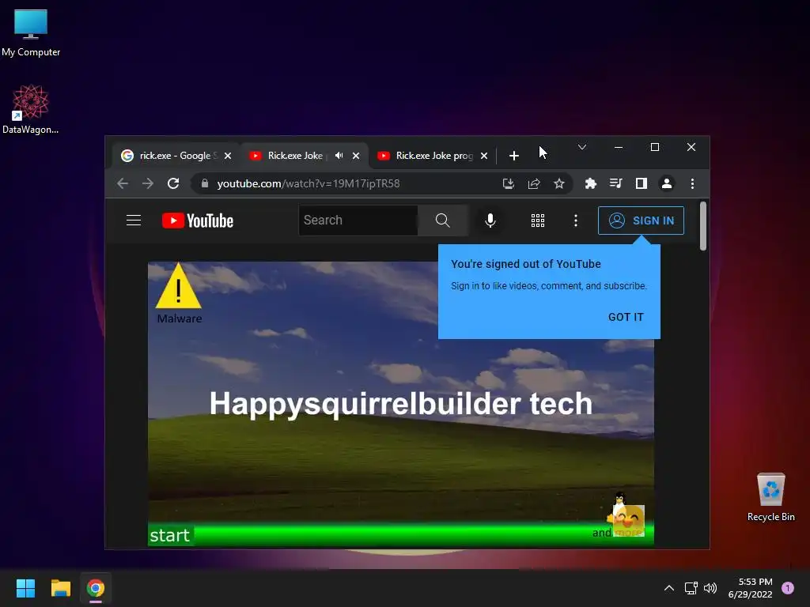Close the audio-playing Rick.exe Joke tab
The image size is (810, 607).
356,156
